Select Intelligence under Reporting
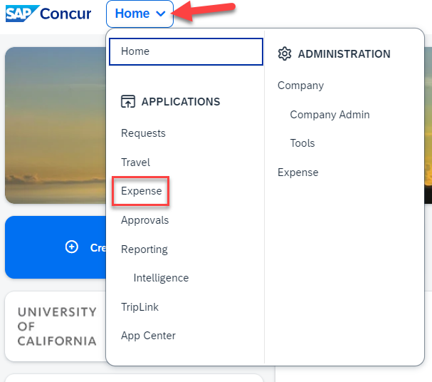This screenshot has height=382, width=432. click(161, 278)
